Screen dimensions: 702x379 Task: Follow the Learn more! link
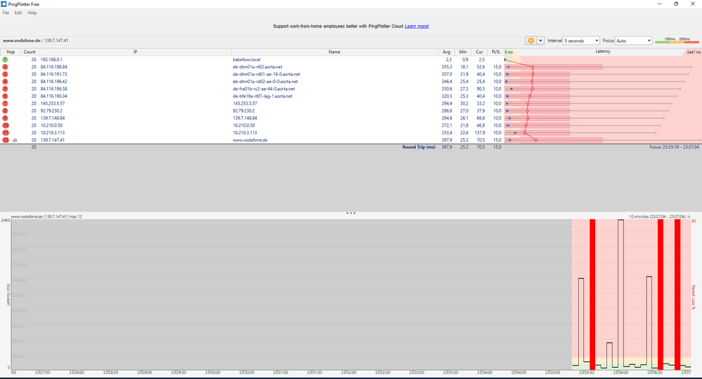click(417, 27)
